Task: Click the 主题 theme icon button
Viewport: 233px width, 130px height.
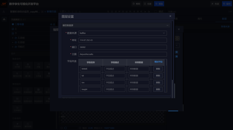Action: coord(147,4)
